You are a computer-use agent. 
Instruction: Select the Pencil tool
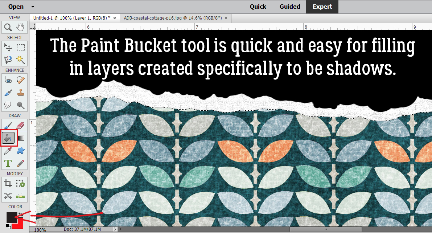coord(21,163)
